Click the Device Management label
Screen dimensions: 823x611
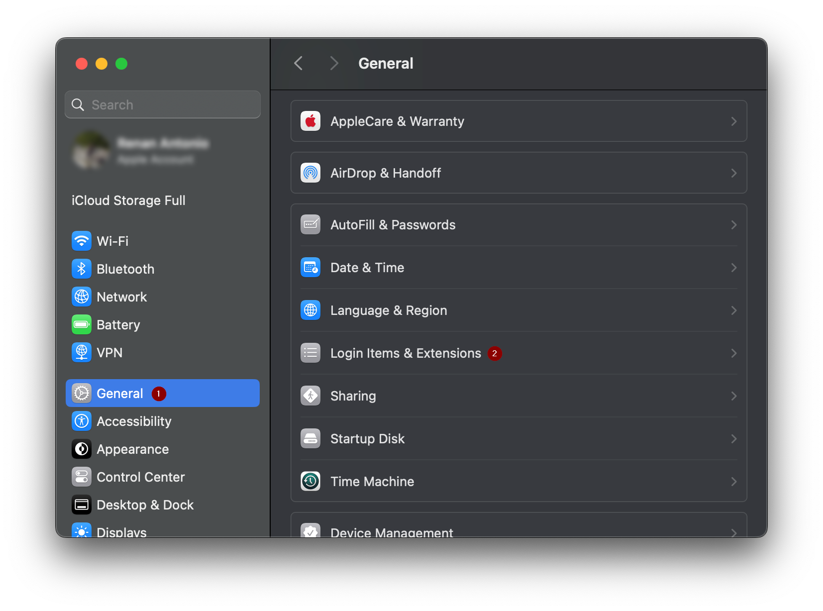392,532
